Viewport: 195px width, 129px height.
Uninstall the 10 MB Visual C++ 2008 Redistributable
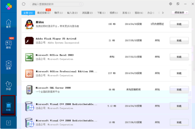tap(179, 122)
